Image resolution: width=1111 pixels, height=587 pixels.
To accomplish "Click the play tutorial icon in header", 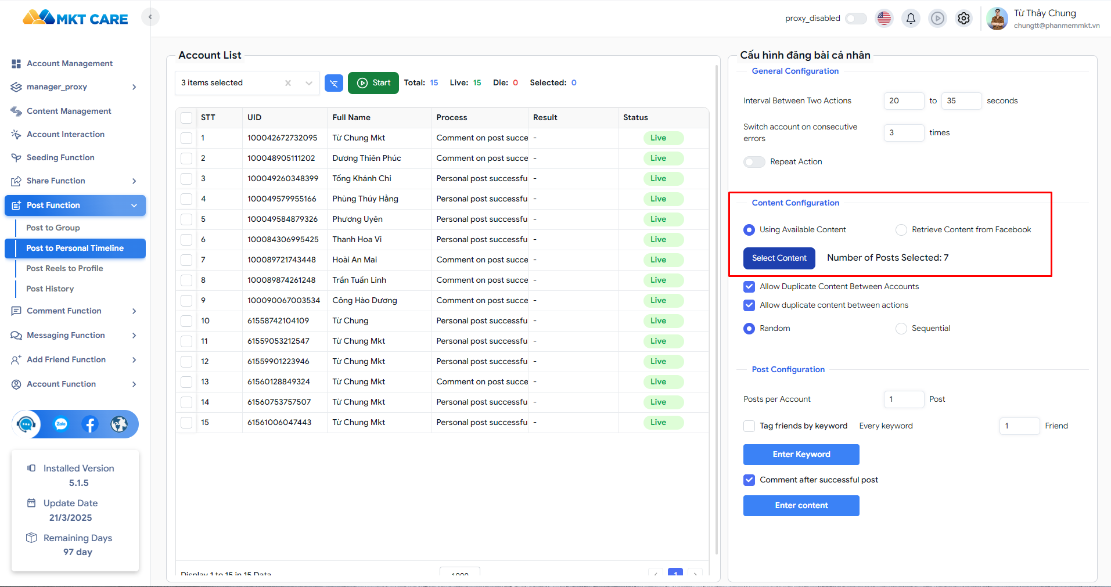I will click(x=937, y=19).
